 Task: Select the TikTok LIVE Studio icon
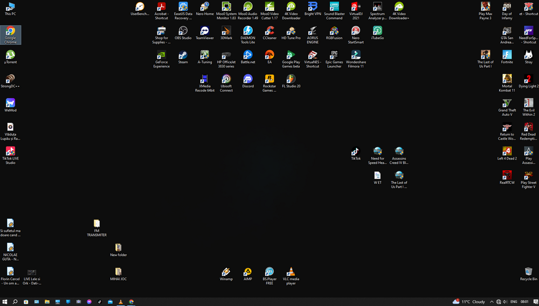[10, 155]
